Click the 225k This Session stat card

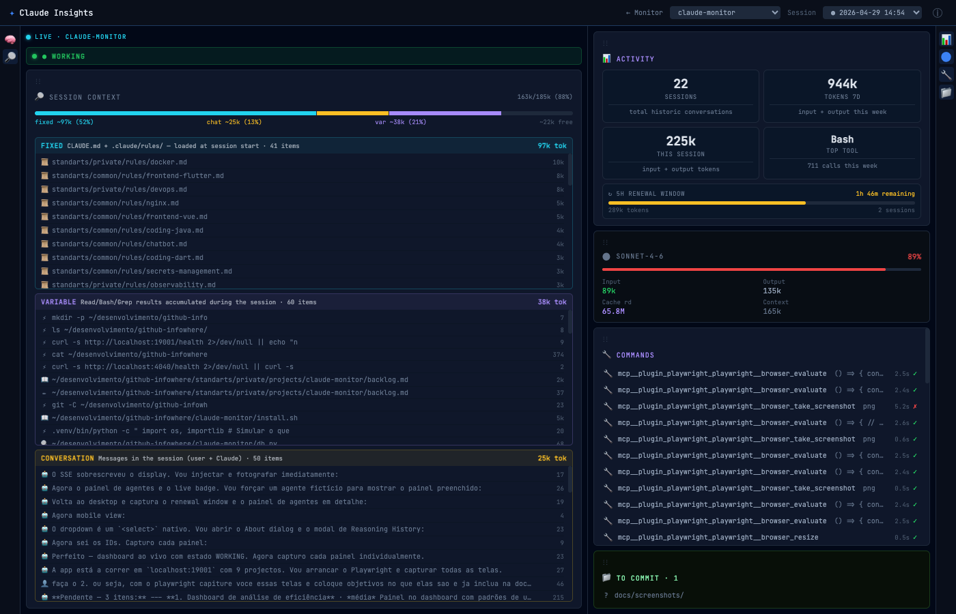(x=681, y=153)
